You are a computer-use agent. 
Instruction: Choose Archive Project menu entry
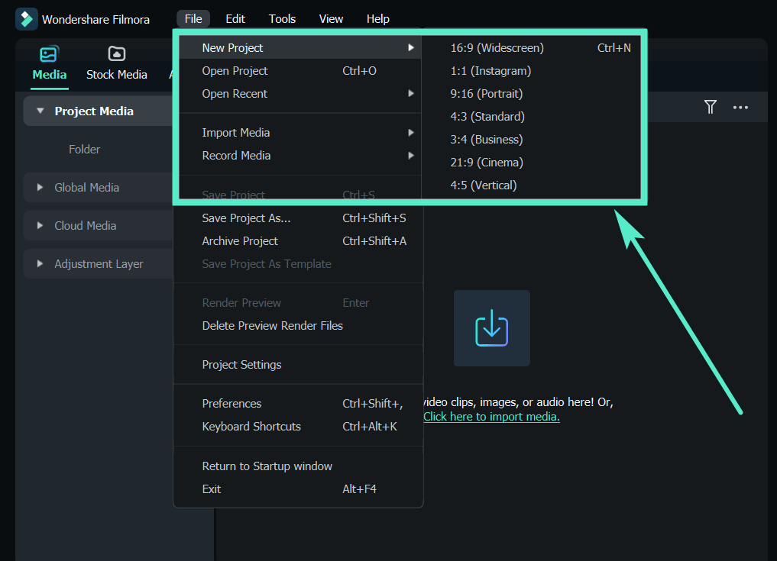[298, 240]
